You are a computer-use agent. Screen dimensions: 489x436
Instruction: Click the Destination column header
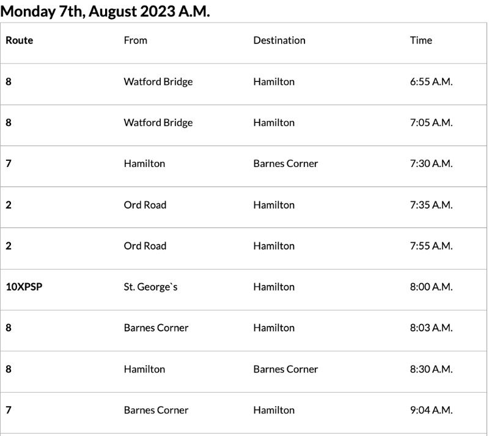279,40
